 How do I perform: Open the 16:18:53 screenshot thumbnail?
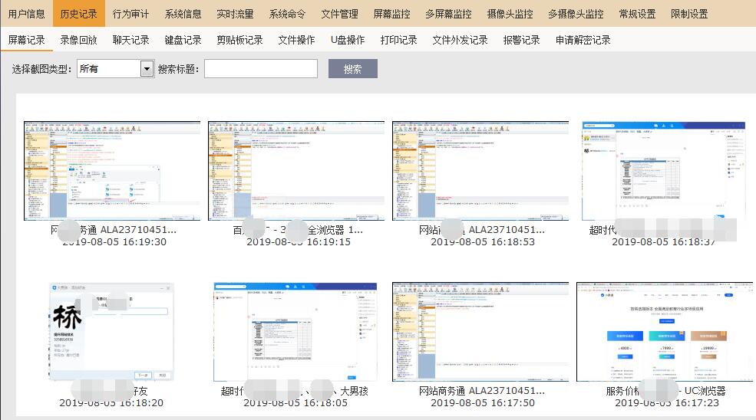[480, 170]
